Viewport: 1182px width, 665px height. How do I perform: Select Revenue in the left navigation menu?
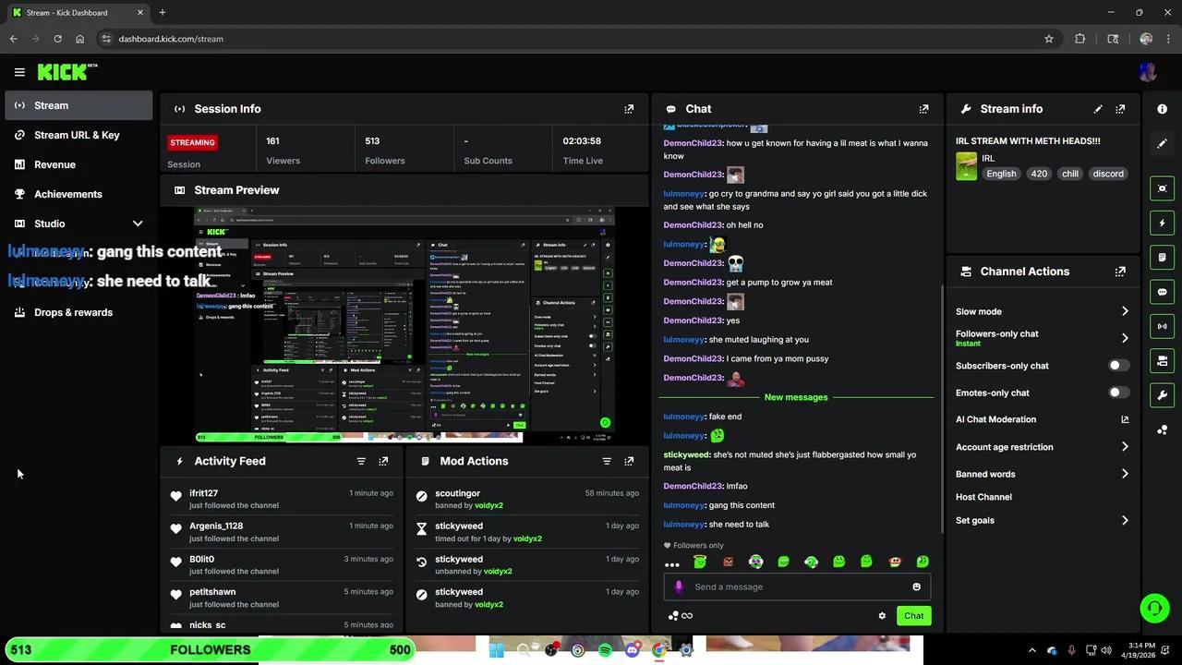point(54,164)
